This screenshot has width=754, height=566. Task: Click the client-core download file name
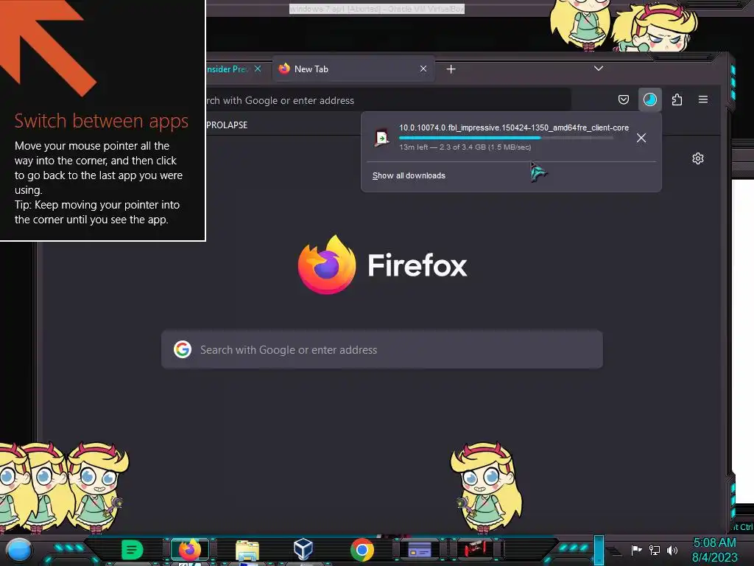point(513,127)
